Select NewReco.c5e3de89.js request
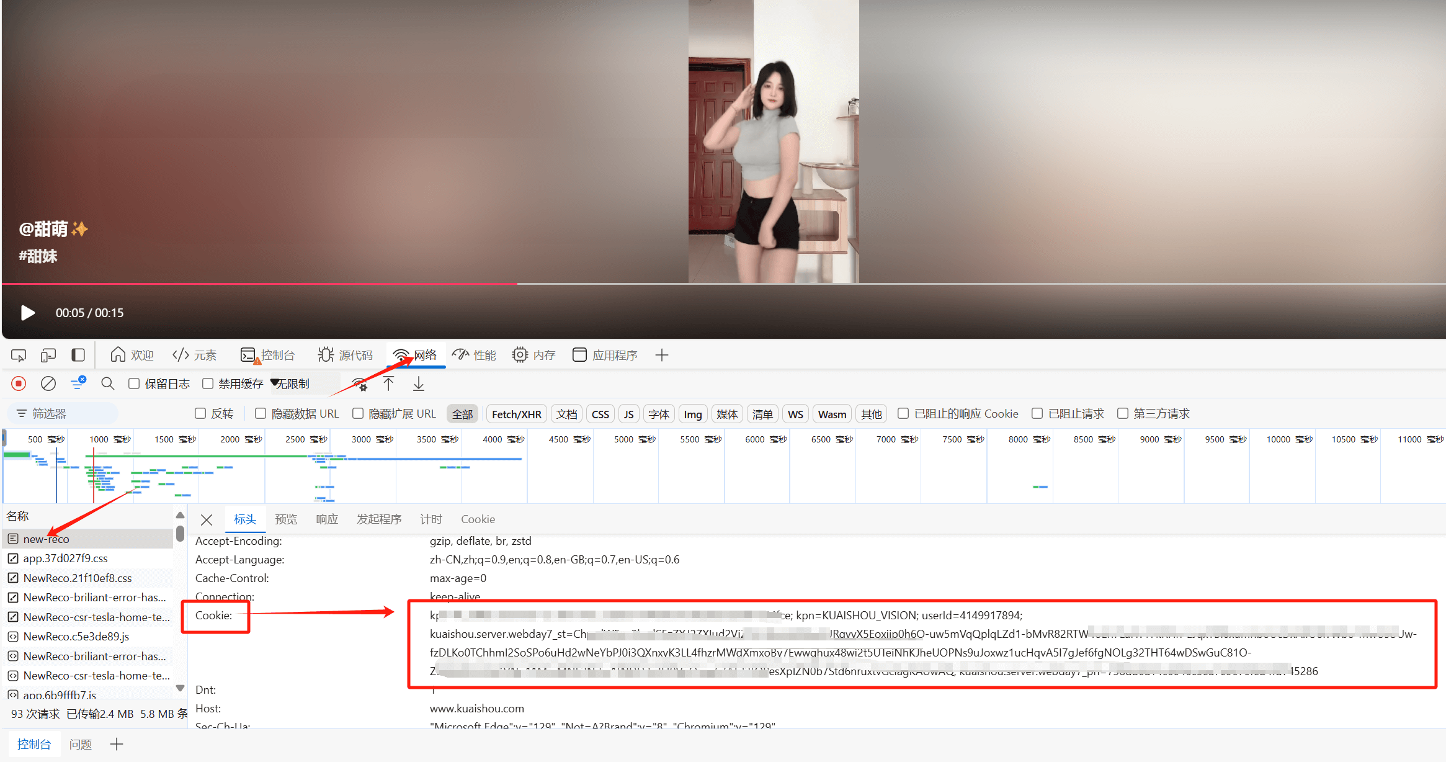This screenshot has width=1446, height=762. pos(88,636)
